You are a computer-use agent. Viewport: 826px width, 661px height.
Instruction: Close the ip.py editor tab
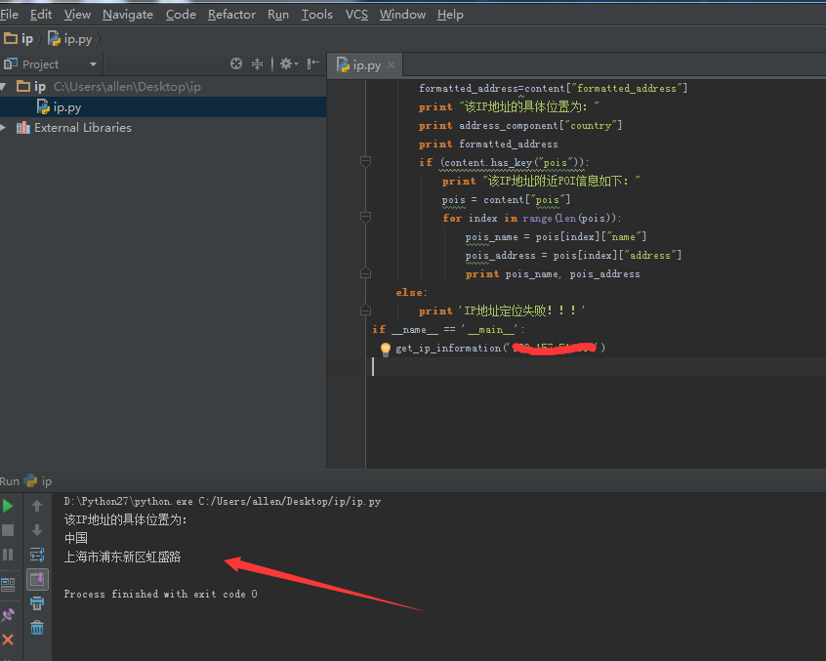click(392, 65)
